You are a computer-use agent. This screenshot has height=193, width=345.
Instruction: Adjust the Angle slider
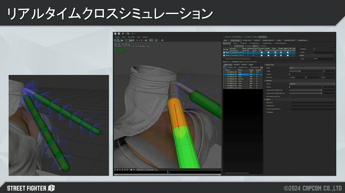pos(305,71)
